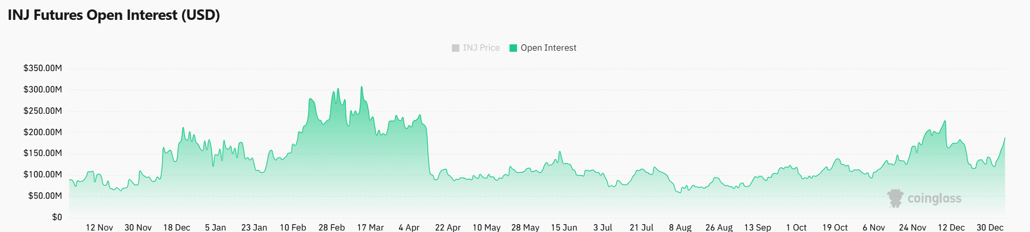Image resolution: width=1030 pixels, height=232 pixels.
Task: Select the 8 Aug date label
Action: point(680,227)
